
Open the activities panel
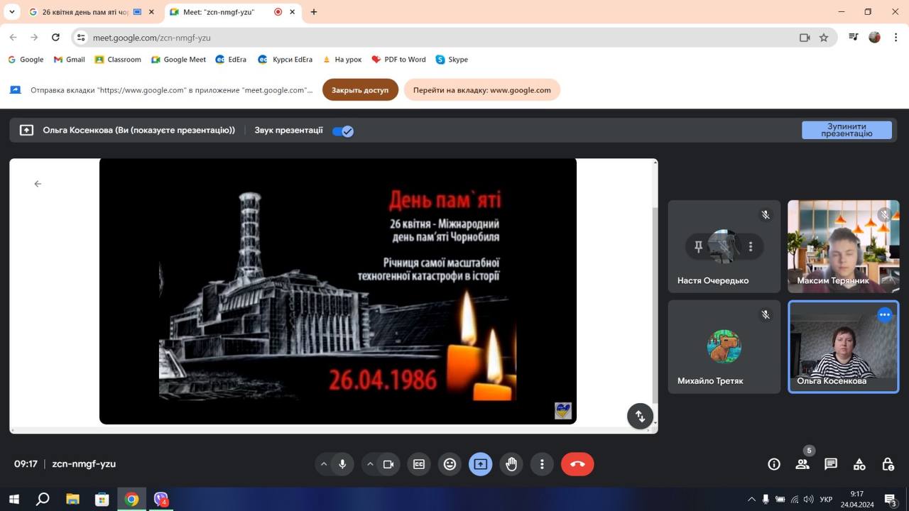point(859,464)
